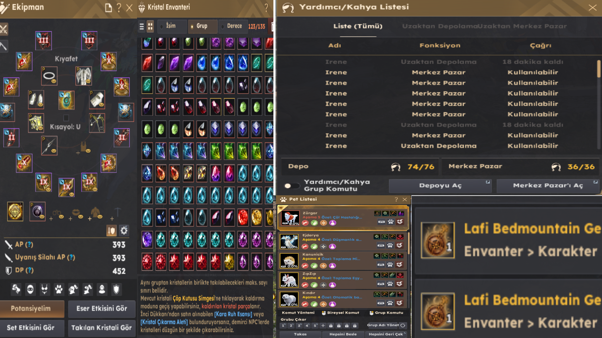The height and width of the screenshot is (338, 602).
Task: Switch crystal inventory to list view
Action: point(142,27)
